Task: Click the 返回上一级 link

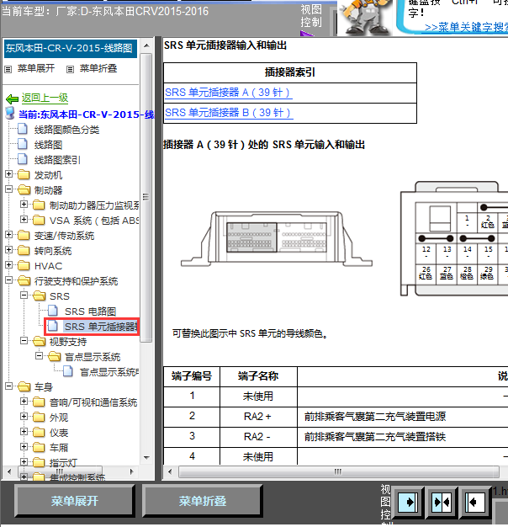Action: [45, 98]
